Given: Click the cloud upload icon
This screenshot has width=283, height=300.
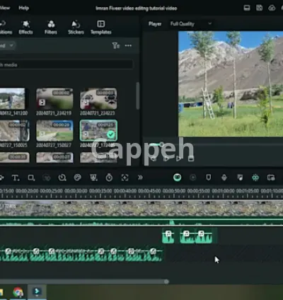Looking at the screenshot, I should coord(272,8).
